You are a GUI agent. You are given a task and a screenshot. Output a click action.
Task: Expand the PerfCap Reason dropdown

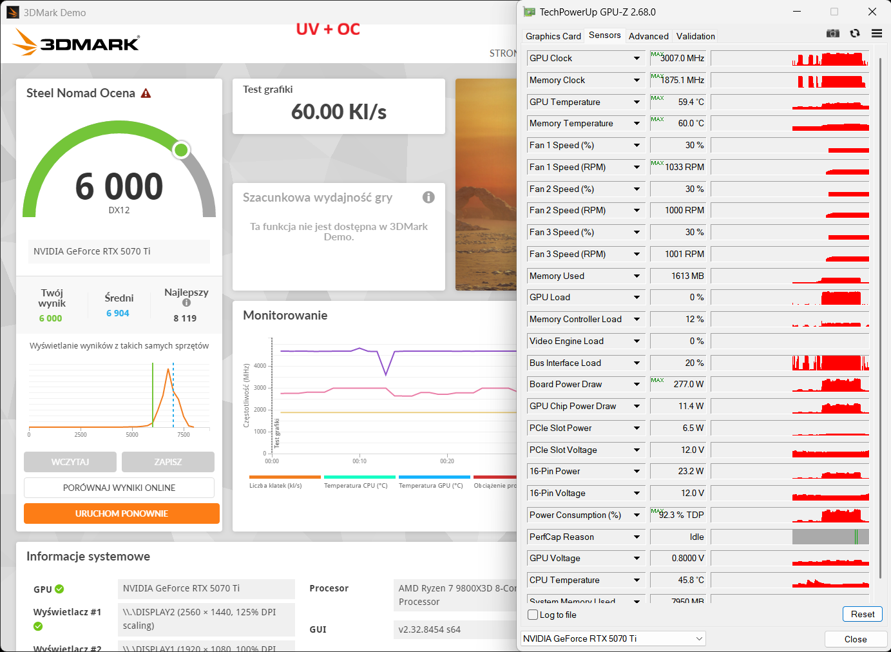click(x=637, y=537)
